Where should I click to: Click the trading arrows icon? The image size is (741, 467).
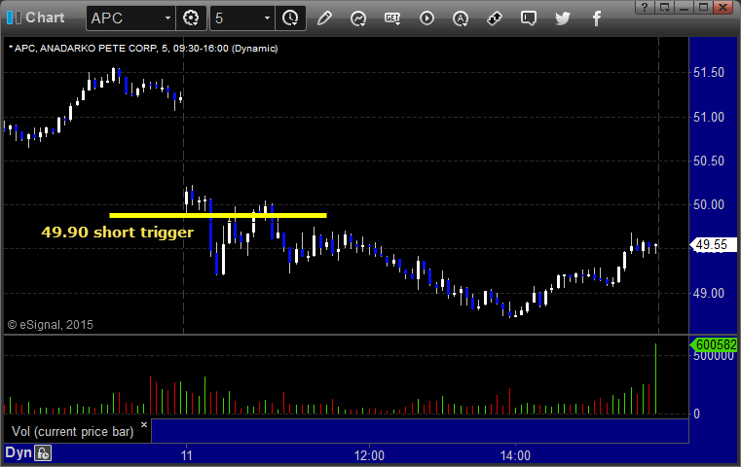point(495,18)
